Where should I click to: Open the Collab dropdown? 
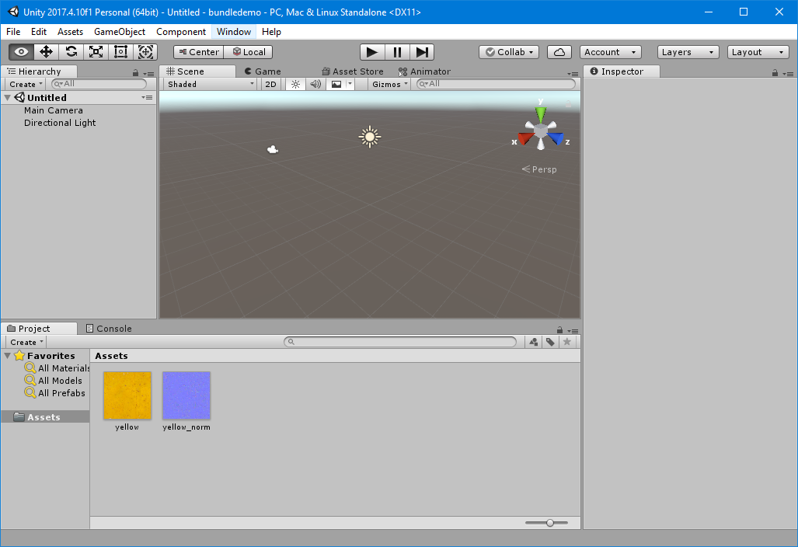(509, 52)
